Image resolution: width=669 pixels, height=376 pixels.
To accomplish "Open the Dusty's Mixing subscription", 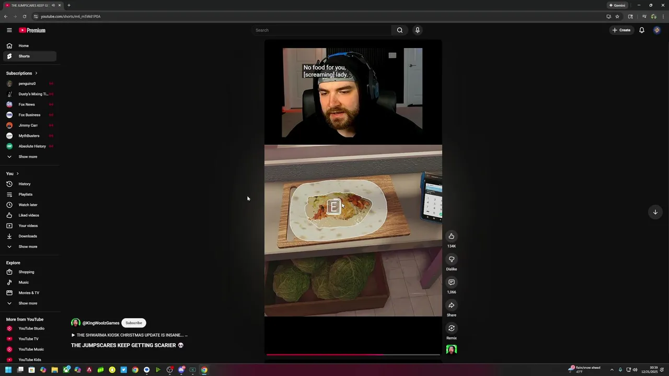I will point(30,94).
